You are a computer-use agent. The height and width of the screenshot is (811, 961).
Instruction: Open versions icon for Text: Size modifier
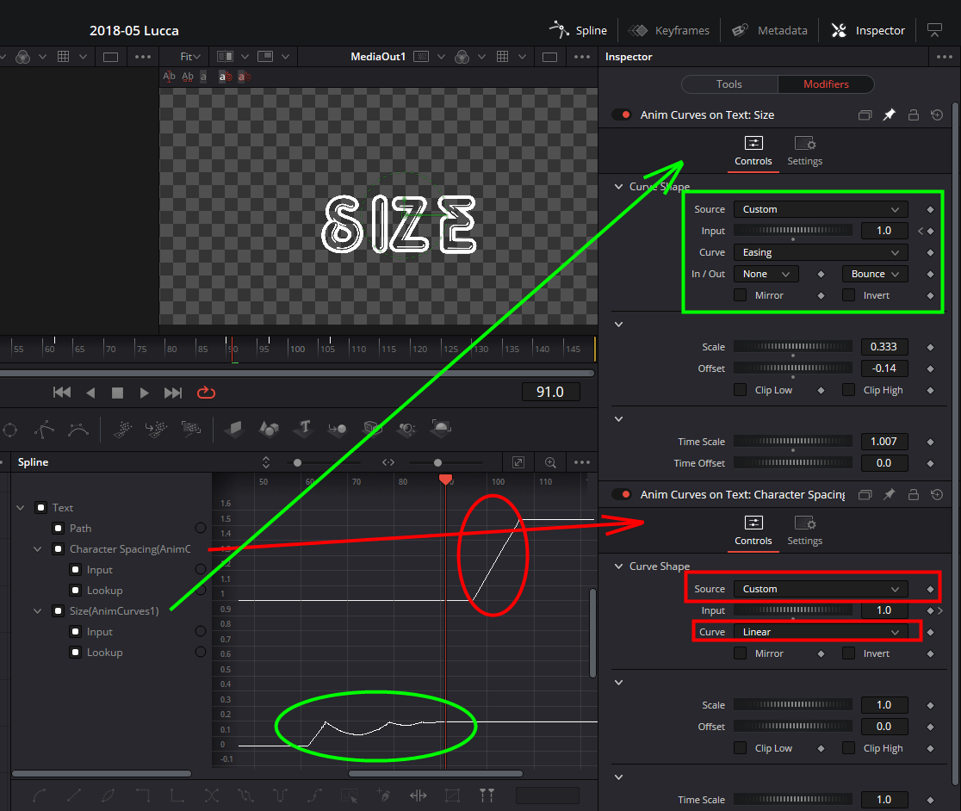point(865,115)
